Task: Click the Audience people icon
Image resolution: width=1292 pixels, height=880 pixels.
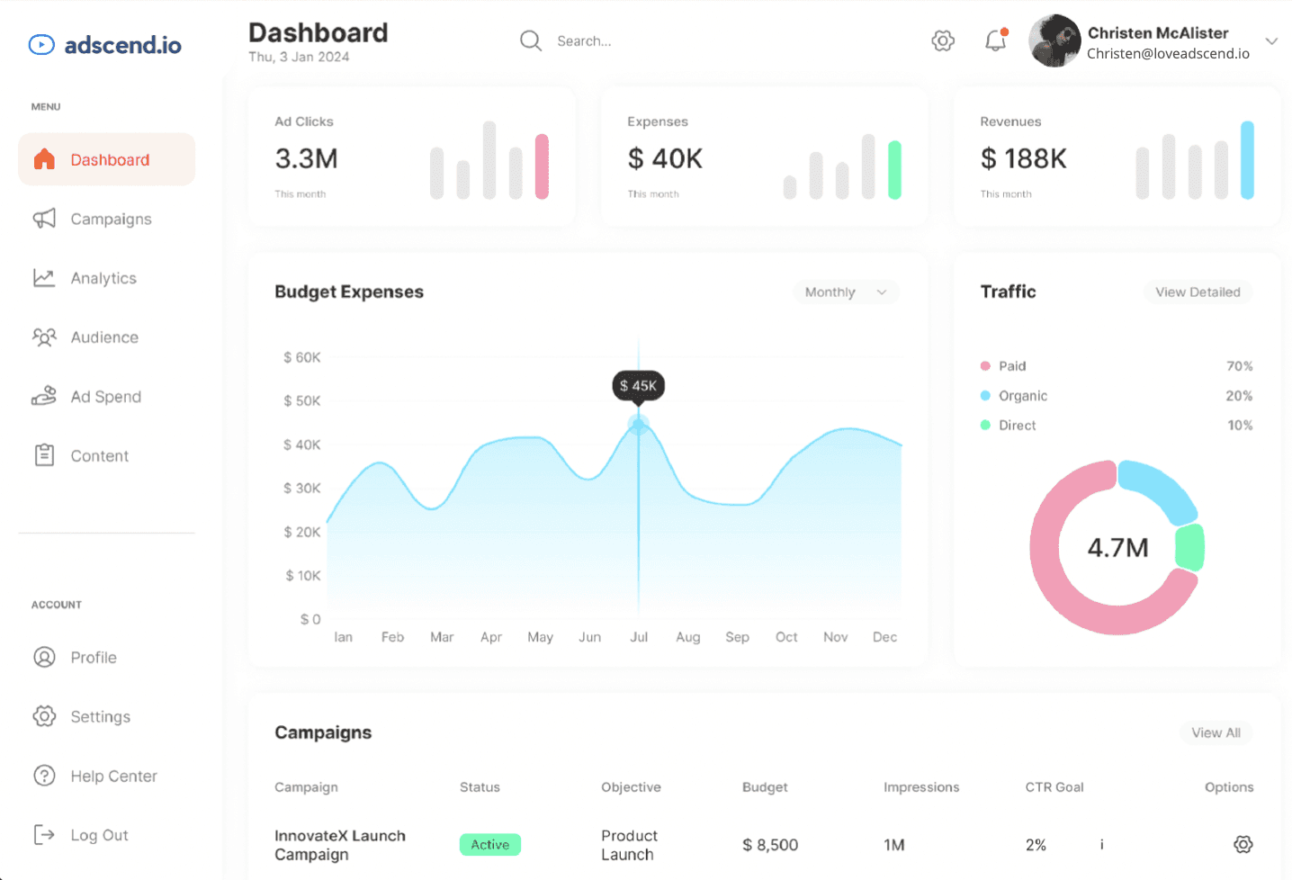Action: [44, 337]
